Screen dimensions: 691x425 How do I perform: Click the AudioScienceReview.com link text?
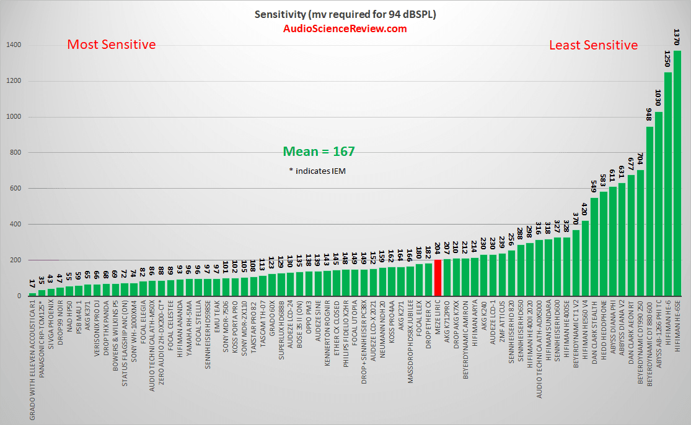[x=345, y=28]
